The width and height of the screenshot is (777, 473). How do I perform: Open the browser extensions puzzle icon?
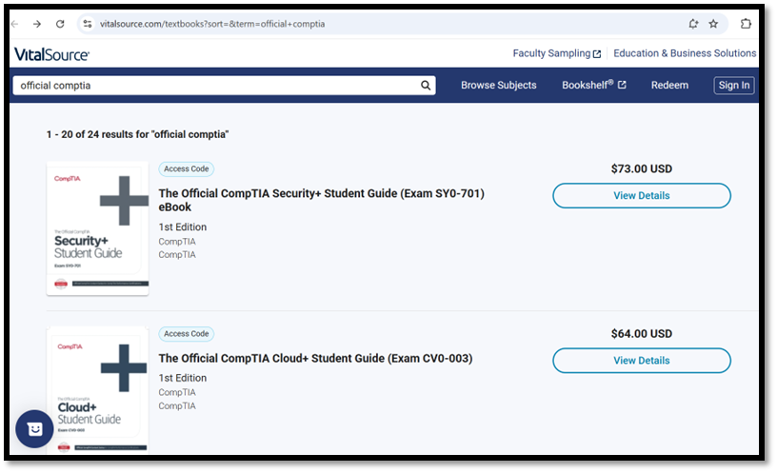pos(746,24)
